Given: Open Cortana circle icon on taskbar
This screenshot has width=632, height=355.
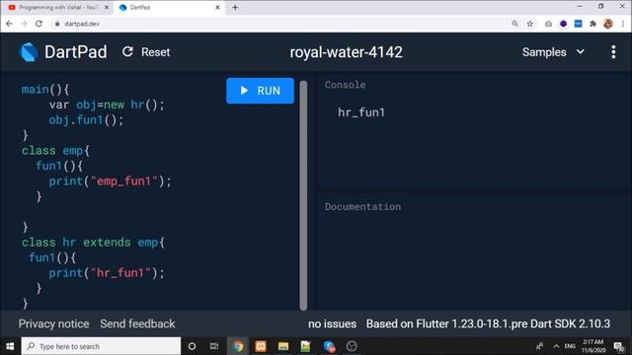Looking at the screenshot, I should pyautogui.click(x=192, y=346).
